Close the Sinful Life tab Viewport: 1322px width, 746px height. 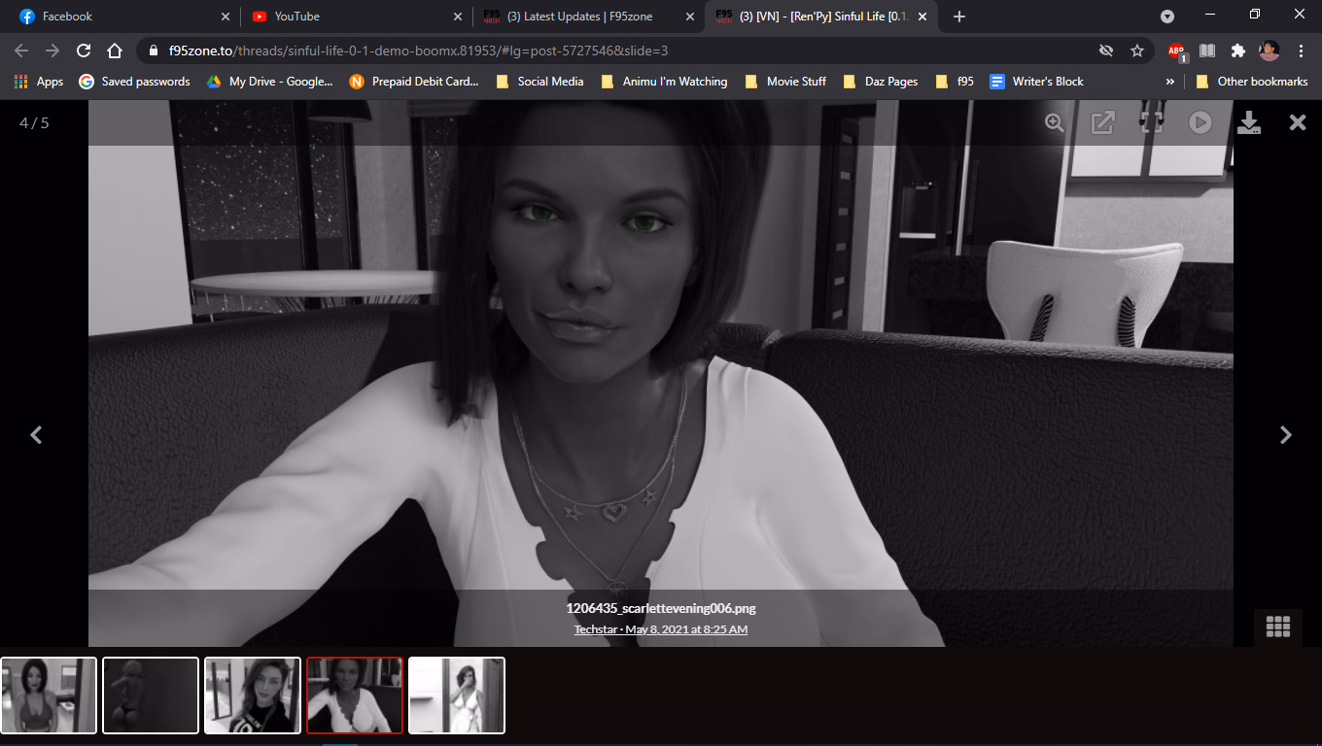coord(922,17)
